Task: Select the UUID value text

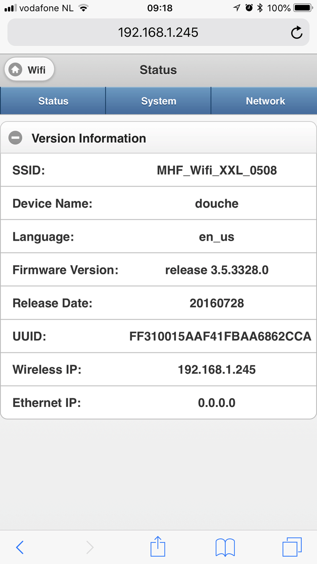Action: click(220, 336)
